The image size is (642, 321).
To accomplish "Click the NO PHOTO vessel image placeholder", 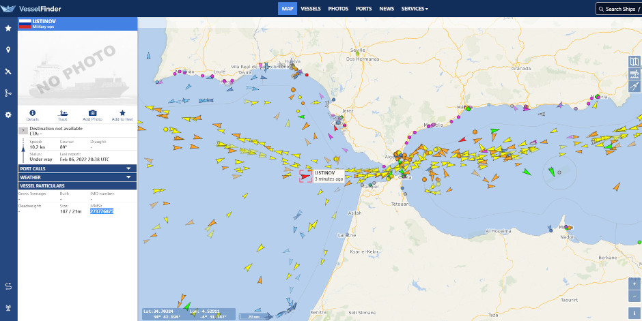I will tap(77, 68).
